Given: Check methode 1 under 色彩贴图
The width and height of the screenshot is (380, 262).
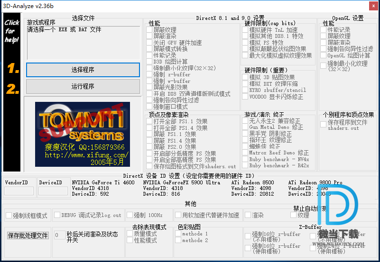Looking at the screenshot, I should click(x=178, y=234).
